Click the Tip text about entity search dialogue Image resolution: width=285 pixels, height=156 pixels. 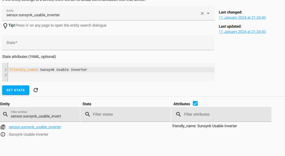point(61,25)
